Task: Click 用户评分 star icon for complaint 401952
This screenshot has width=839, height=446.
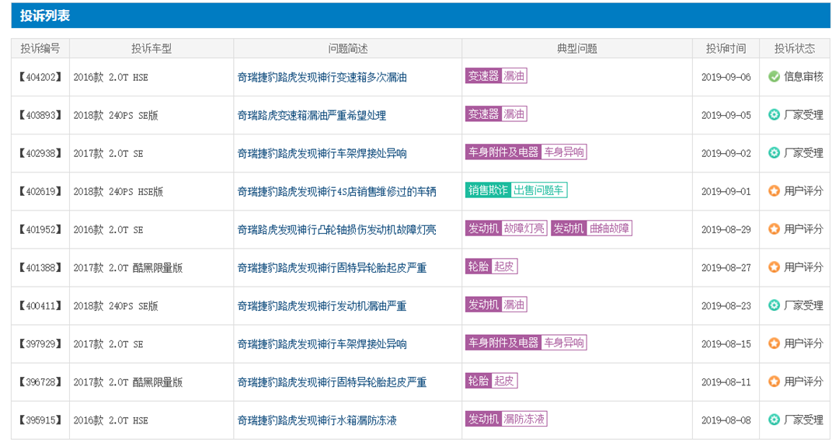Action: pos(774,229)
